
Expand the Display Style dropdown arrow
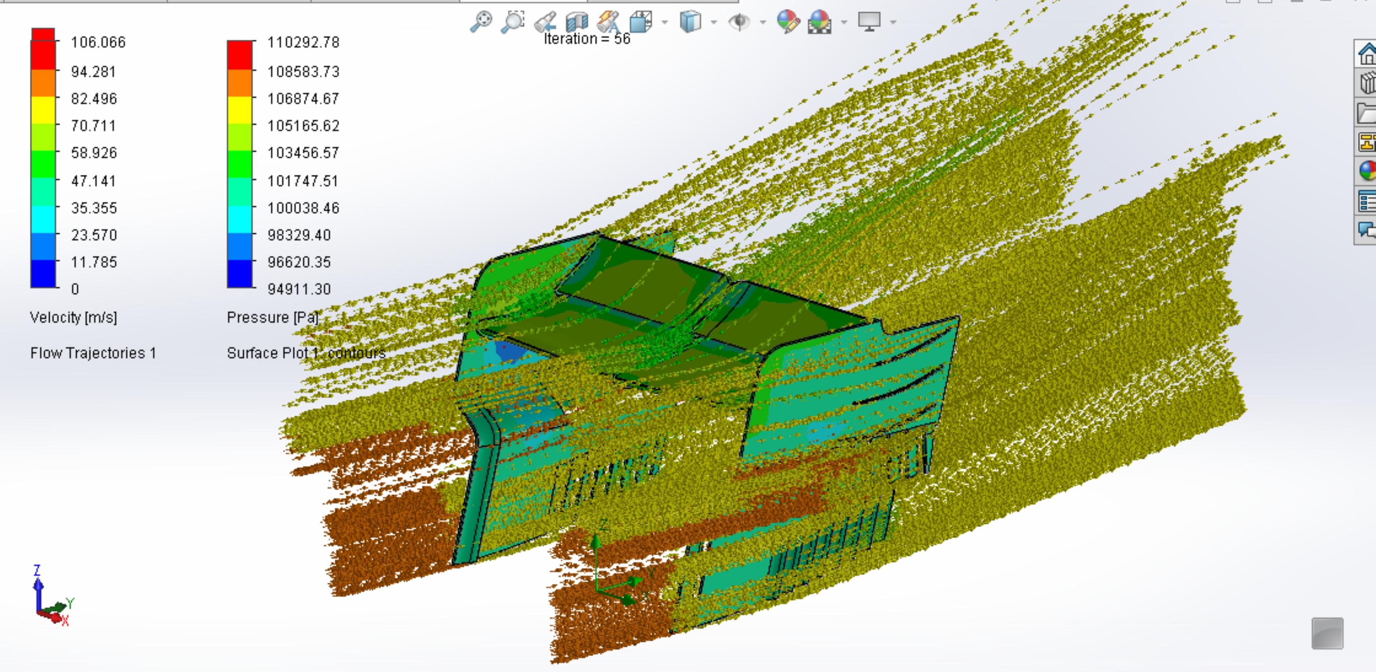pyautogui.click(x=714, y=22)
